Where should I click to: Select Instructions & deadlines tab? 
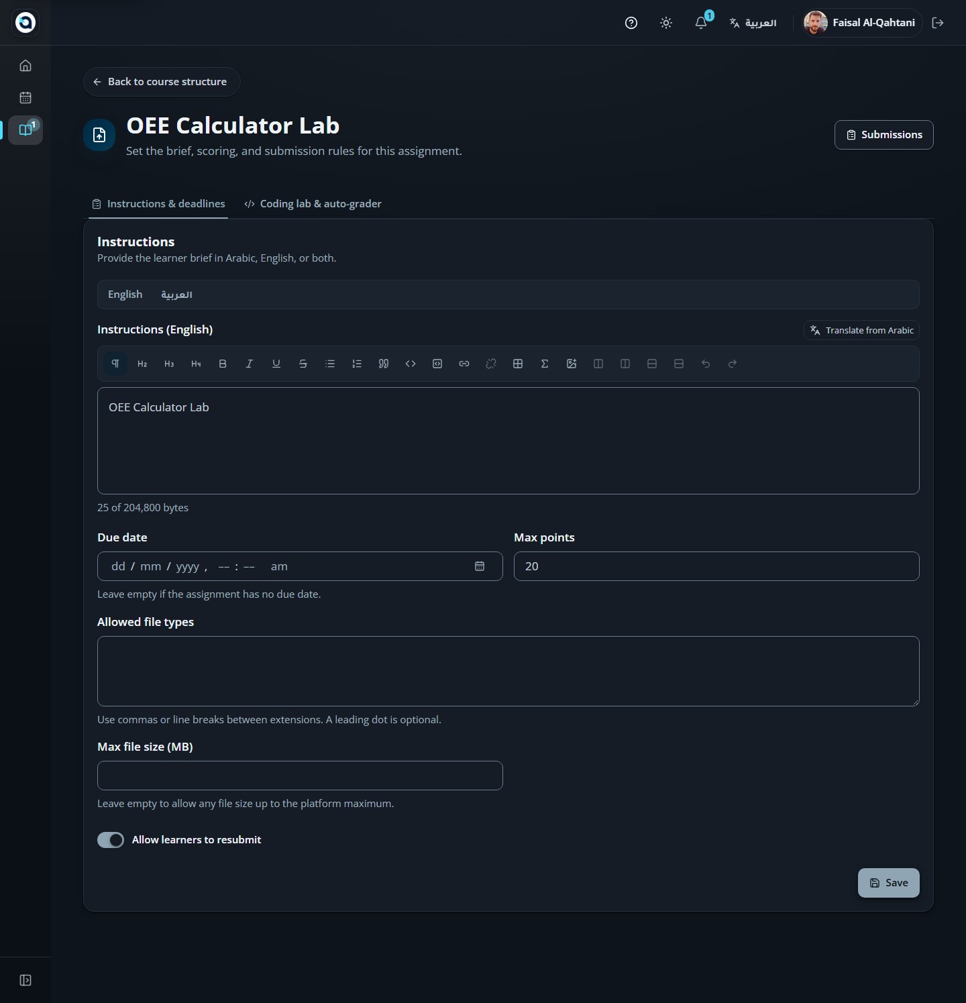tap(158, 204)
